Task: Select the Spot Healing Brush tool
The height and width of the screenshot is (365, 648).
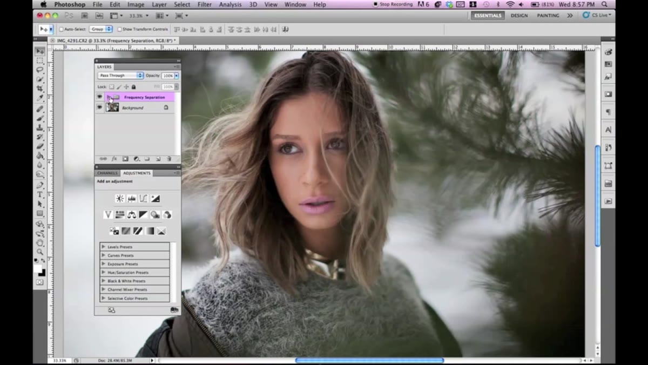Action: (40, 109)
